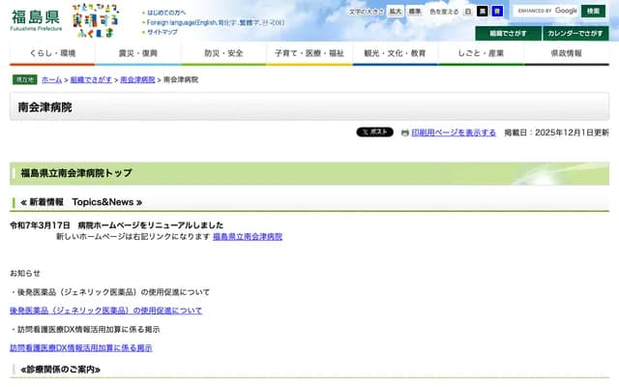Click the Fukushima Prefecture logo

coord(36,20)
